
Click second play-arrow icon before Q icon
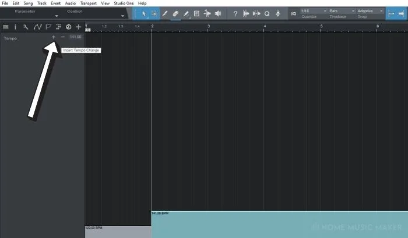click(x=256, y=13)
